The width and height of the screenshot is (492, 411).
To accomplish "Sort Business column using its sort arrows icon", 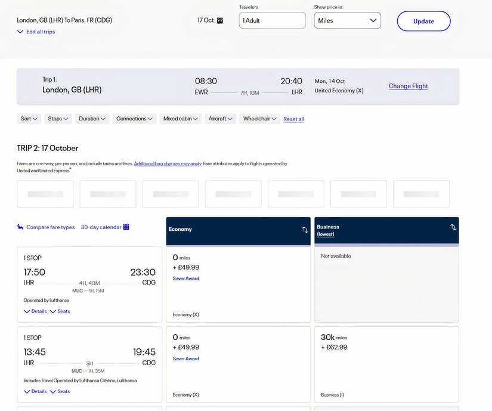I will pyautogui.click(x=453, y=227).
